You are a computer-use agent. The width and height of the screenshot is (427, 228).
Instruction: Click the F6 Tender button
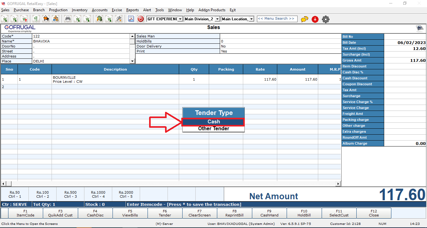coord(165,213)
